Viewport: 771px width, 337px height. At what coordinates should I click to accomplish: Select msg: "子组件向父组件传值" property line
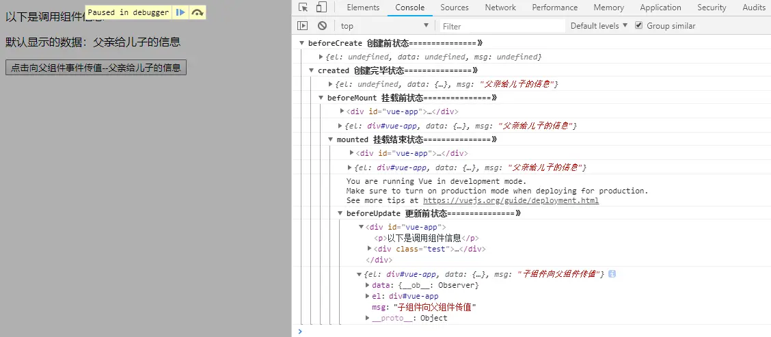(424, 307)
